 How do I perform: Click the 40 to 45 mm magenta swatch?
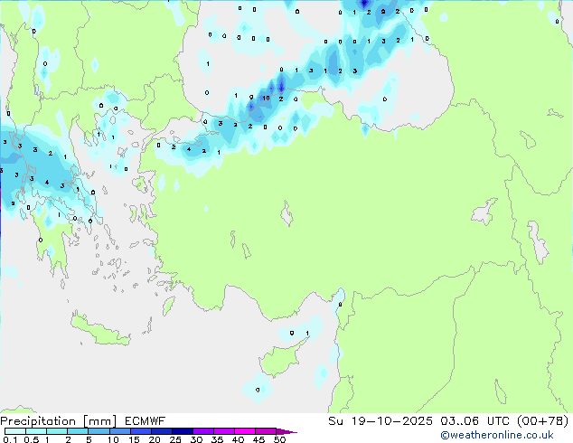[x=245, y=431]
